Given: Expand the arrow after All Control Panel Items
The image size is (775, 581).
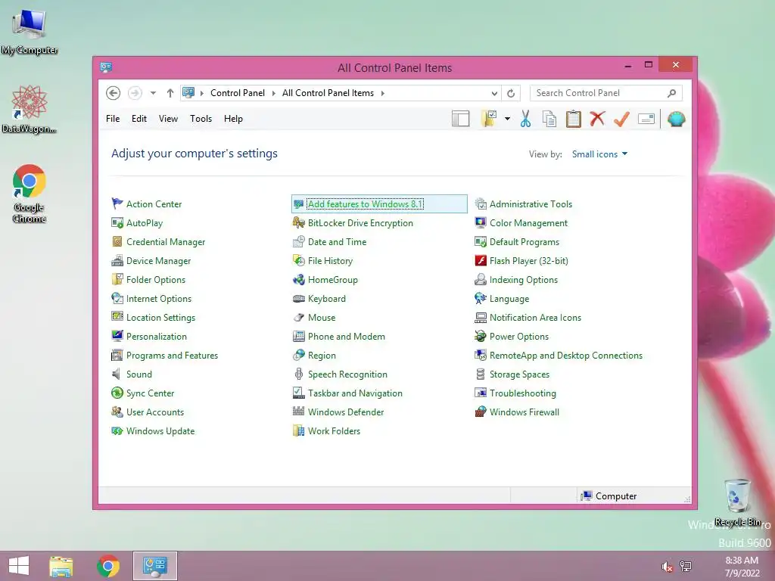Looking at the screenshot, I should 382,93.
